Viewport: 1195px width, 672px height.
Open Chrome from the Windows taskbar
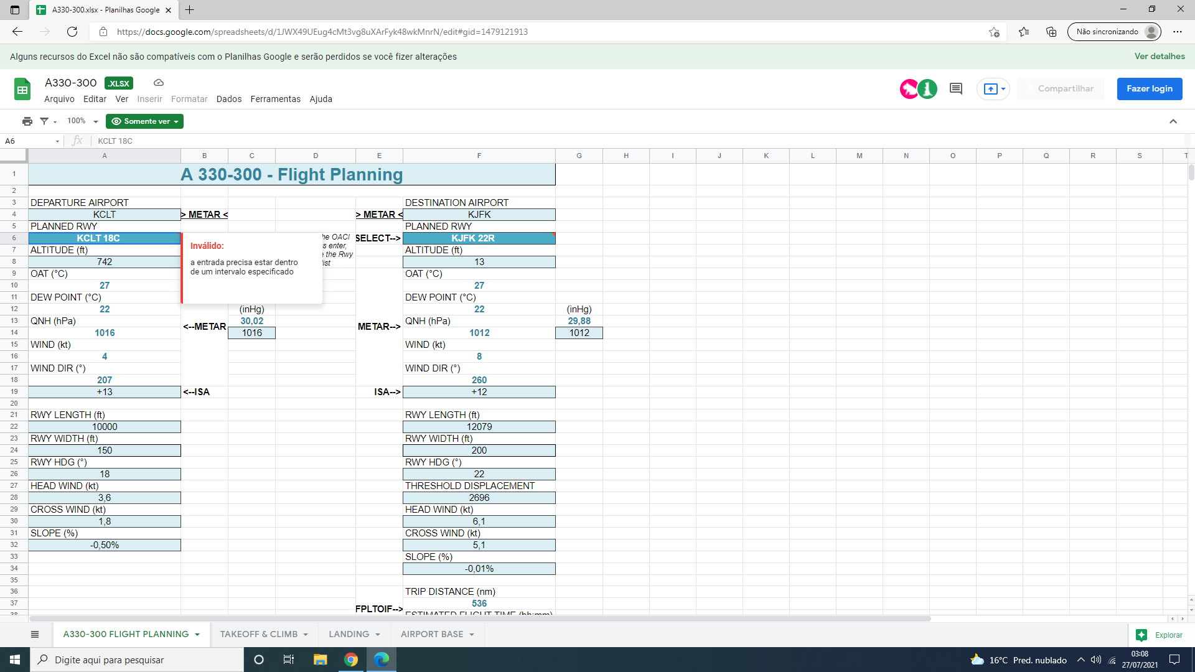tap(351, 660)
